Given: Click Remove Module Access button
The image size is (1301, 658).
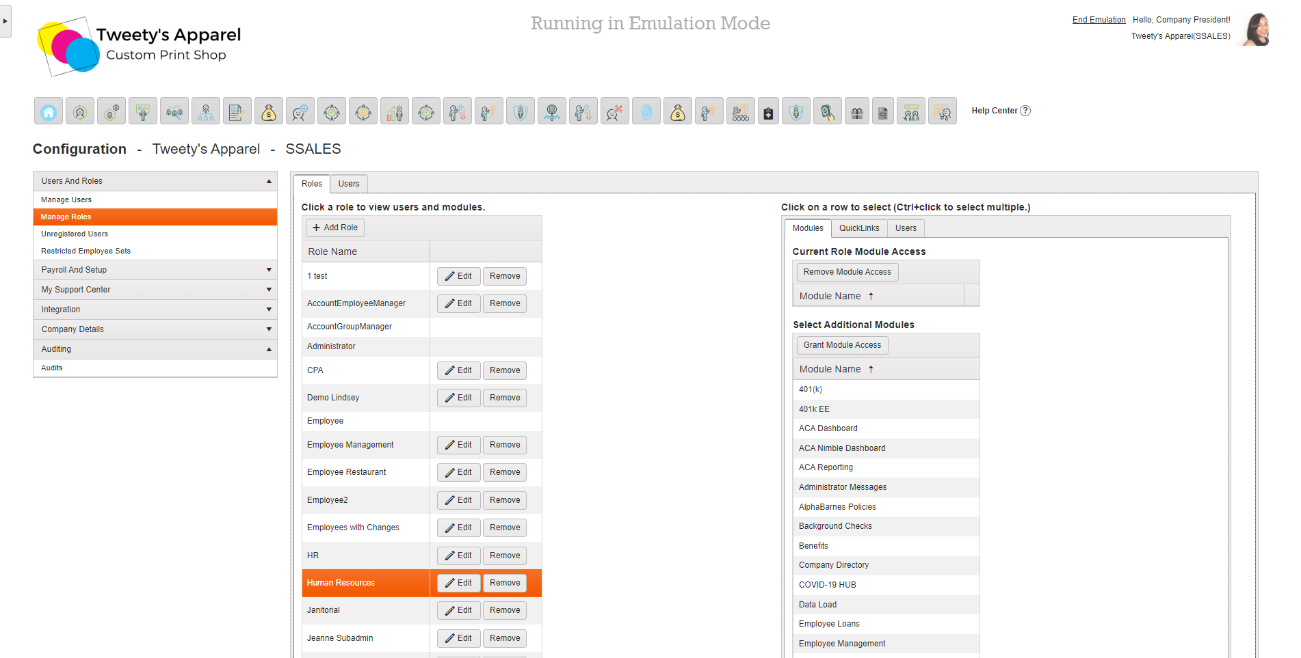Looking at the screenshot, I should [847, 272].
